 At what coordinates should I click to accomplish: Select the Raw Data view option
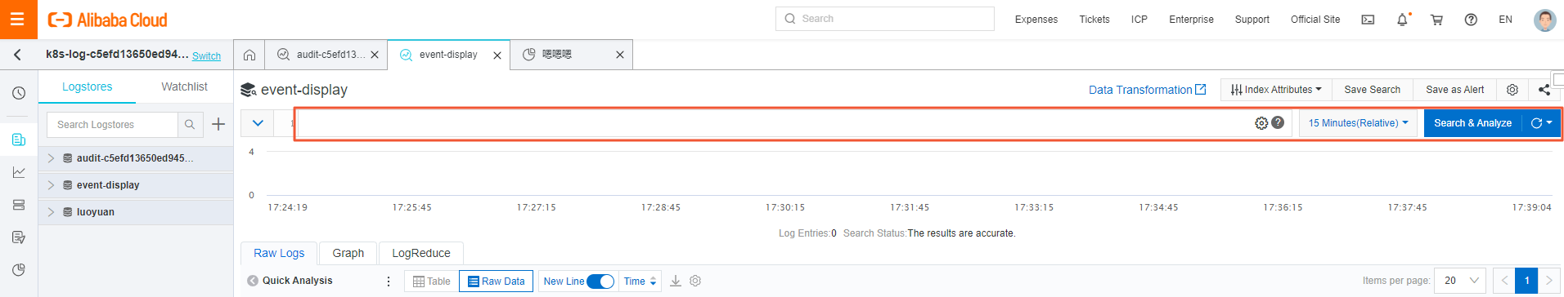(497, 281)
